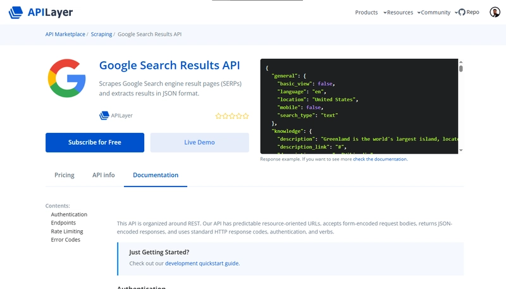The image size is (506, 289).
Task: Click the APILayer provider name
Action: coord(121,116)
